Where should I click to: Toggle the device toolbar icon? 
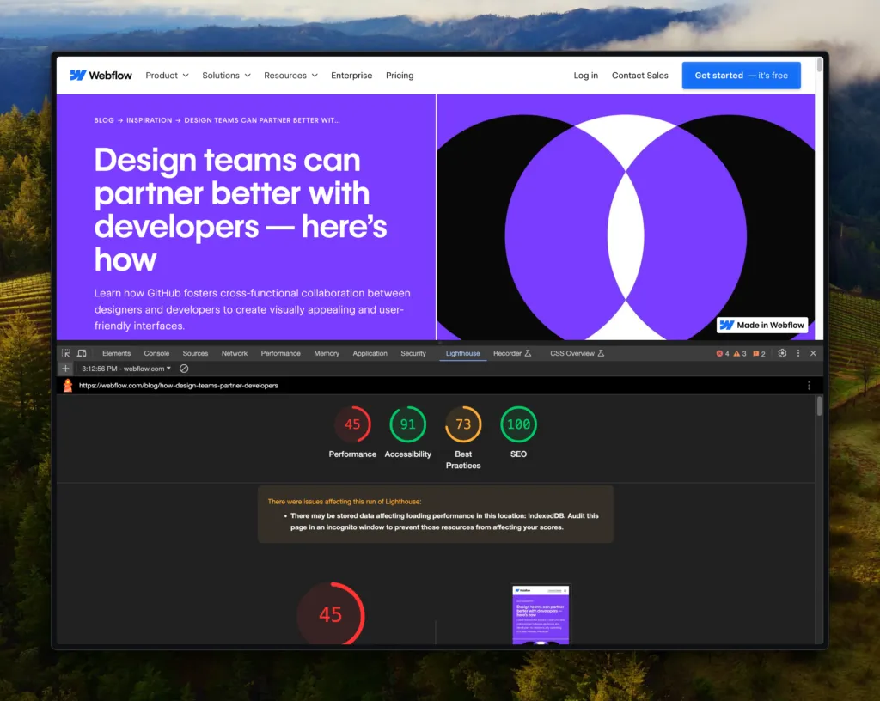82,353
